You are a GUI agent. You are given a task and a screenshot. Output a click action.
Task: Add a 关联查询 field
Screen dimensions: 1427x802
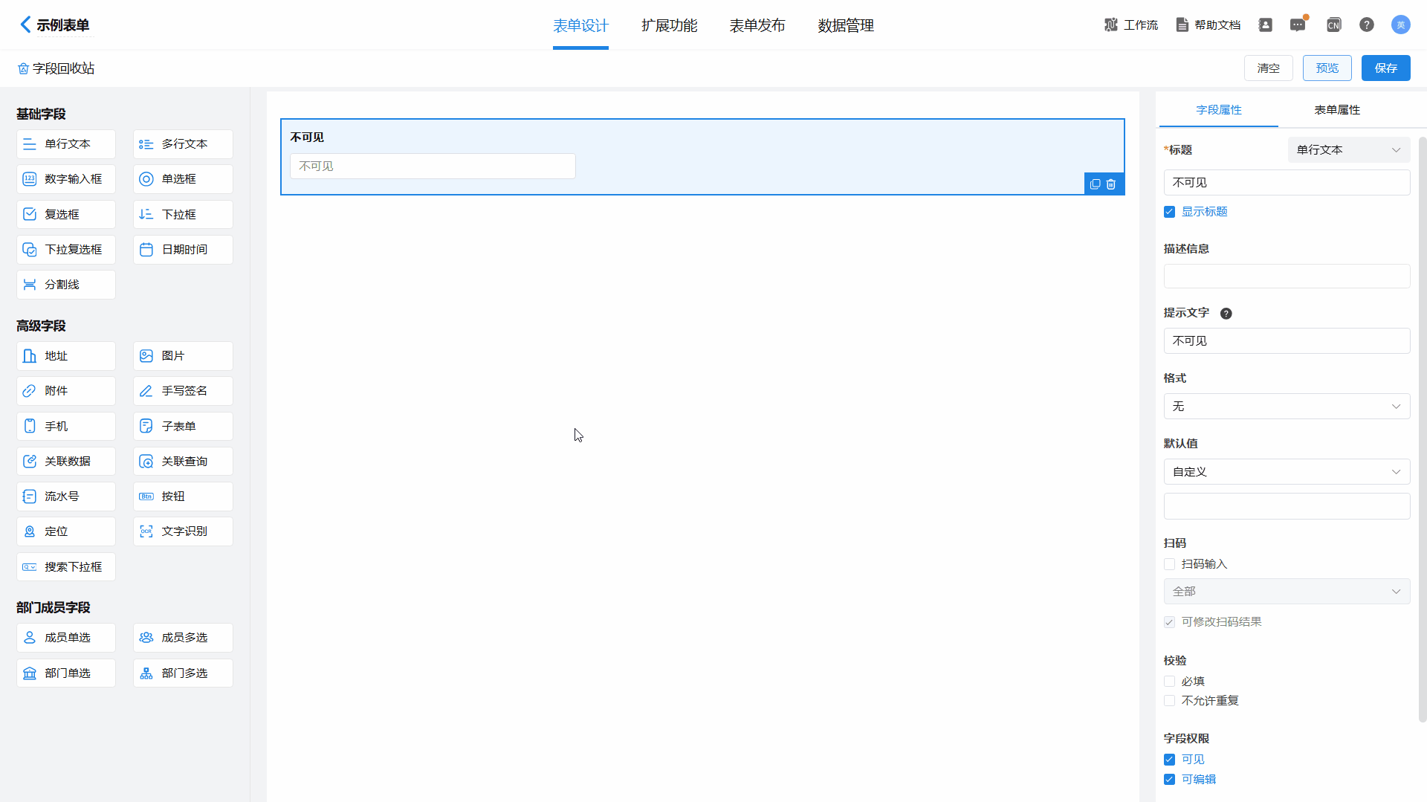(x=183, y=462)
